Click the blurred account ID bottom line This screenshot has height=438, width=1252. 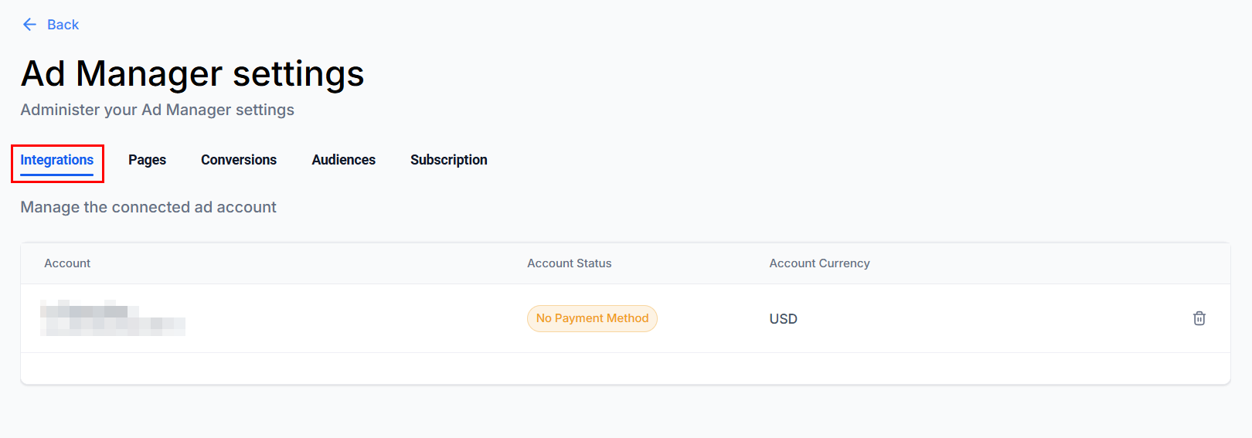pos(116,327)
